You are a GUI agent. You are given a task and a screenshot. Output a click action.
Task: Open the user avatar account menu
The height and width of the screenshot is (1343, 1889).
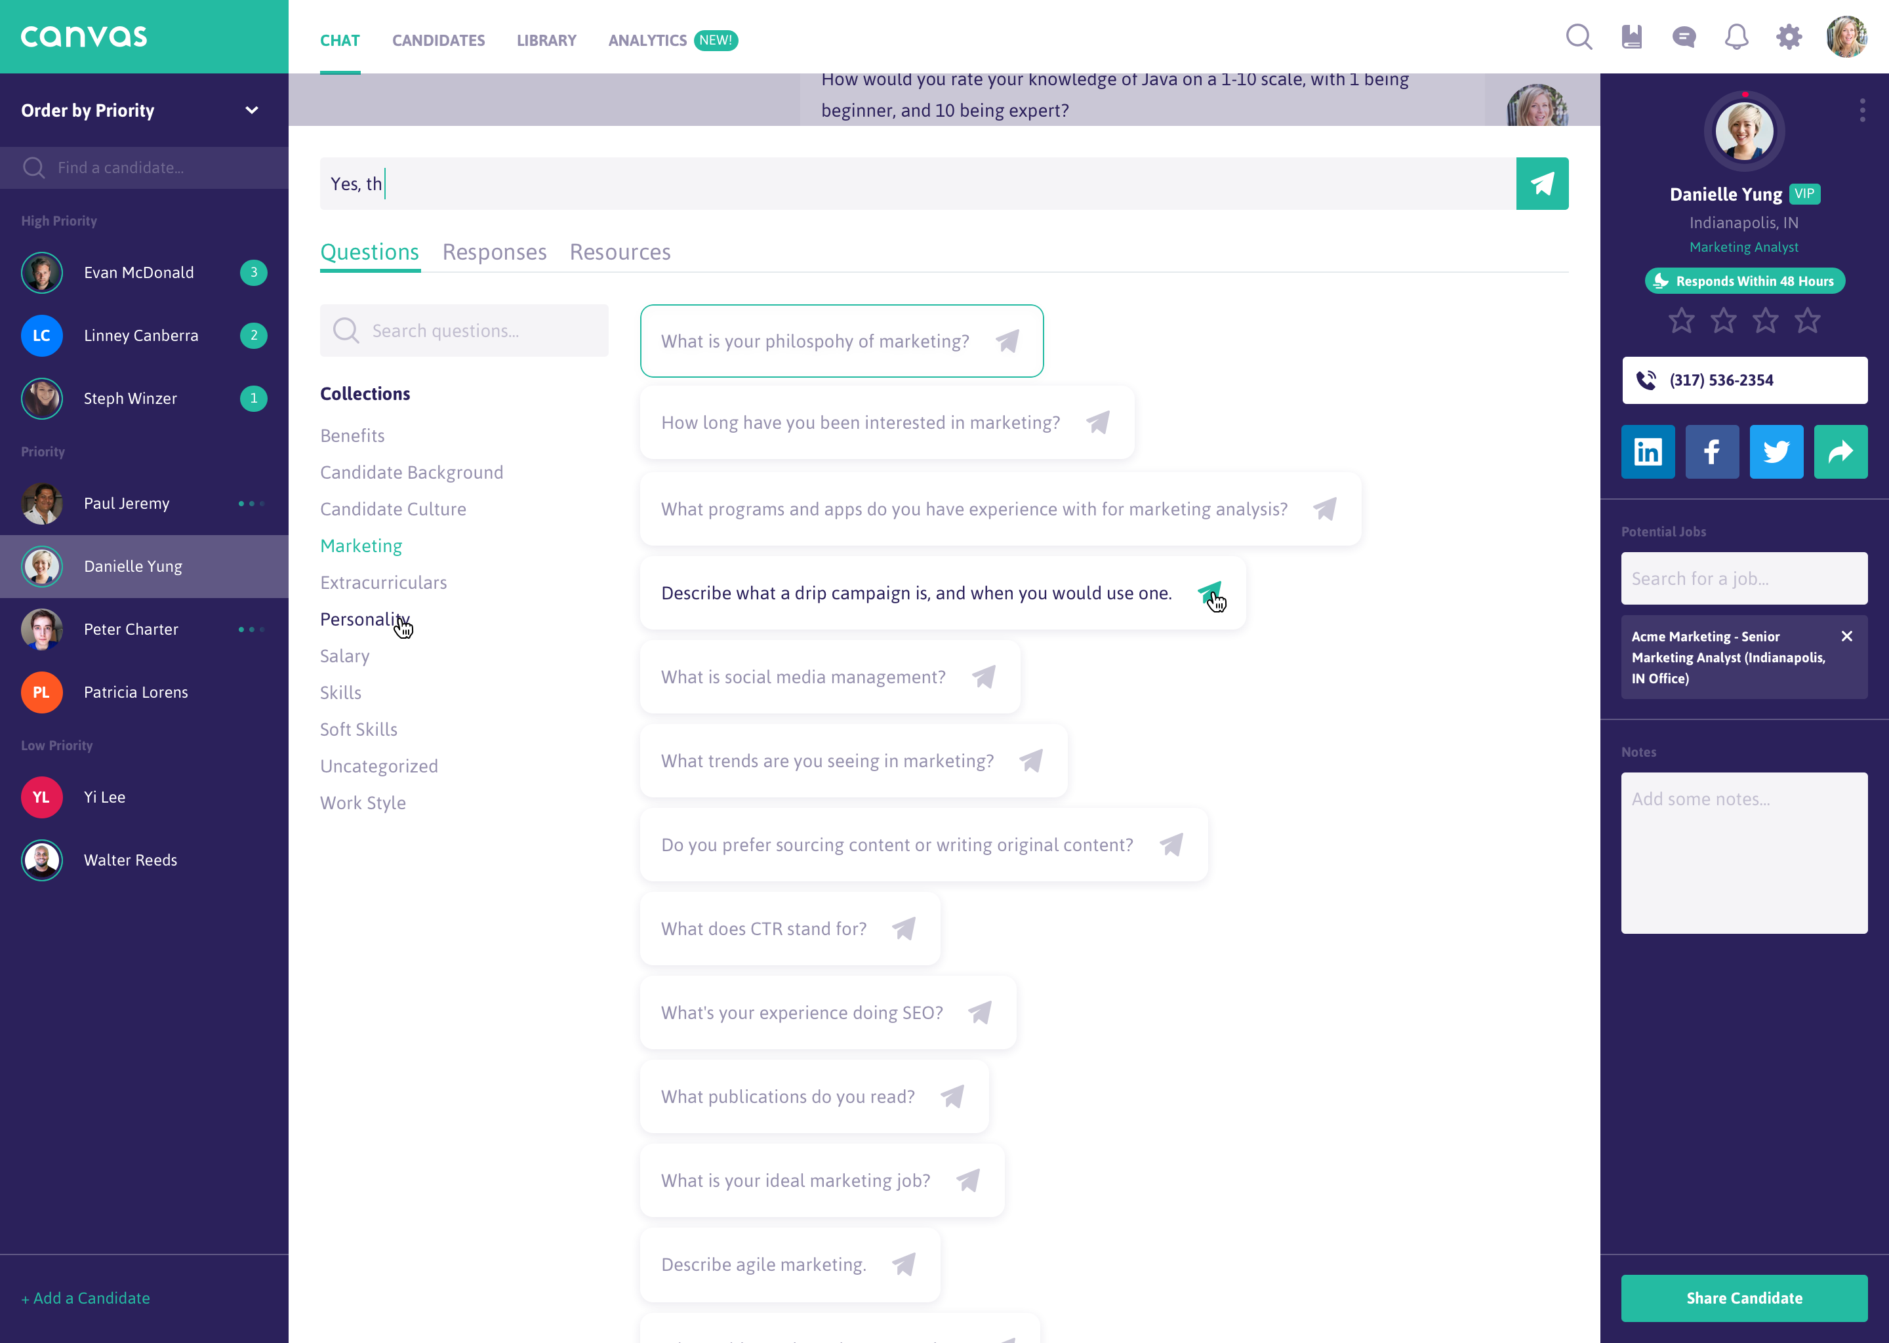(x=1846, y=37)
